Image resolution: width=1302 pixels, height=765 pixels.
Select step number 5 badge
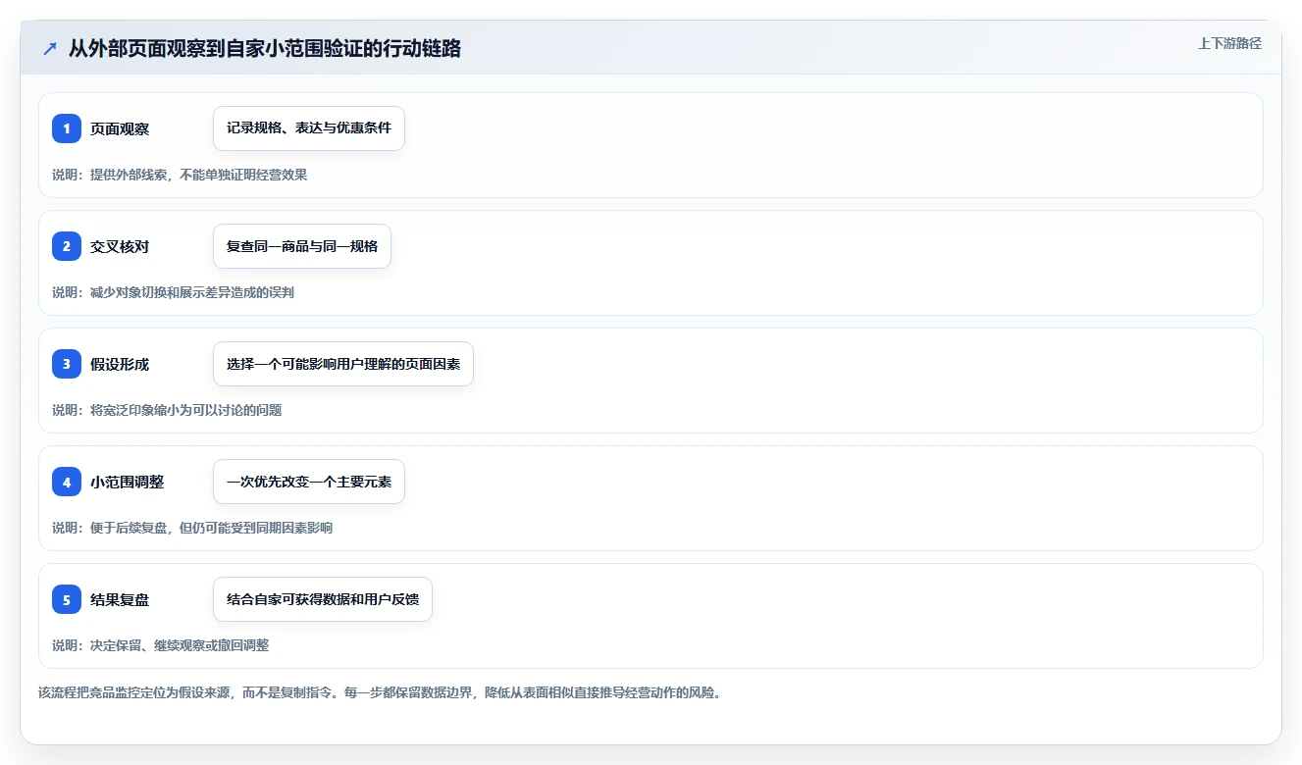(67, 599)
